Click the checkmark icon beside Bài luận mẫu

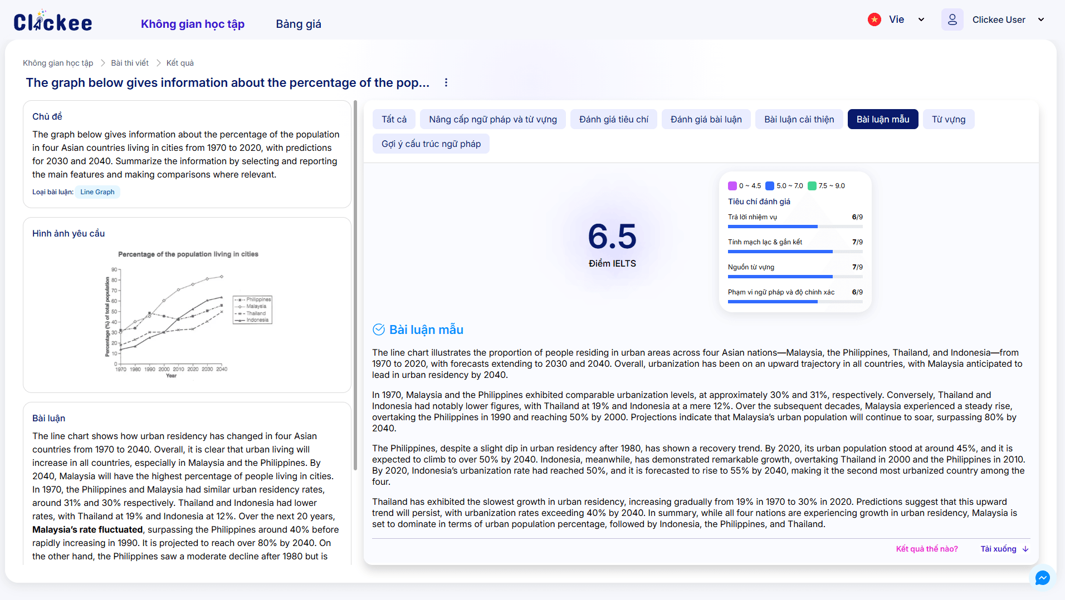click(x=379, y=329)
